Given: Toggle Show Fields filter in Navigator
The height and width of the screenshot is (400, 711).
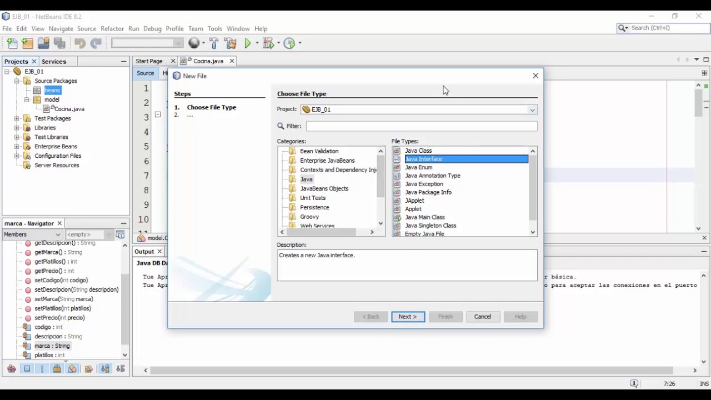Looking at the screenshot, I should 27,369.
